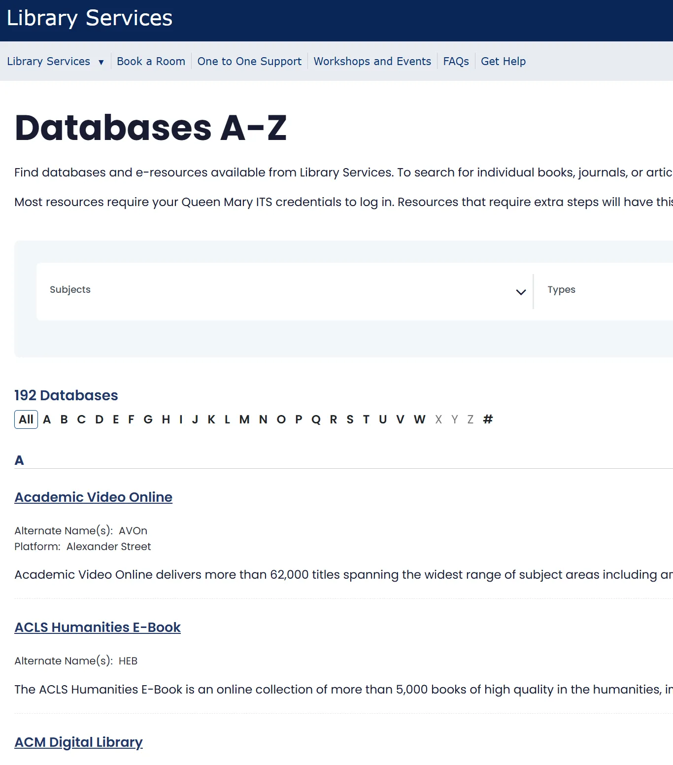Click the "192 Databases" count text
The width and height of the screenshot is (673, 765).
tap(66, 395)
